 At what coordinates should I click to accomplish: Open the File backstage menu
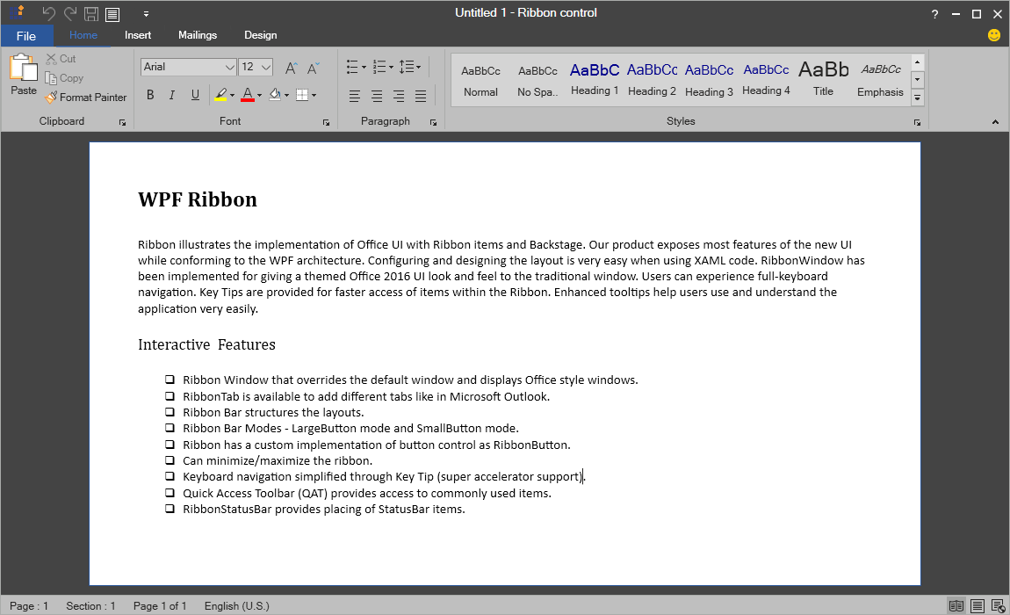pos(27,35)
